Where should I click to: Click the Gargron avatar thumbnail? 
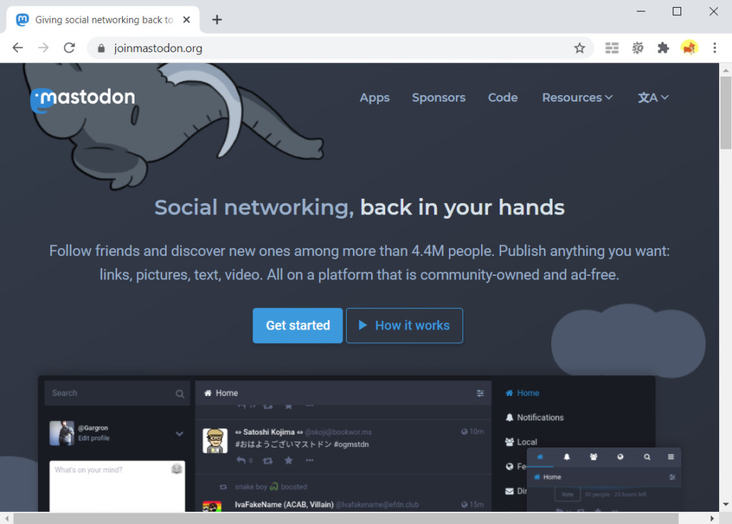61,433
